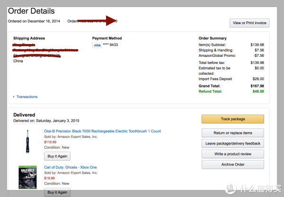Select Return or replace items
284x197 pixels.
[x=233, y=133]
